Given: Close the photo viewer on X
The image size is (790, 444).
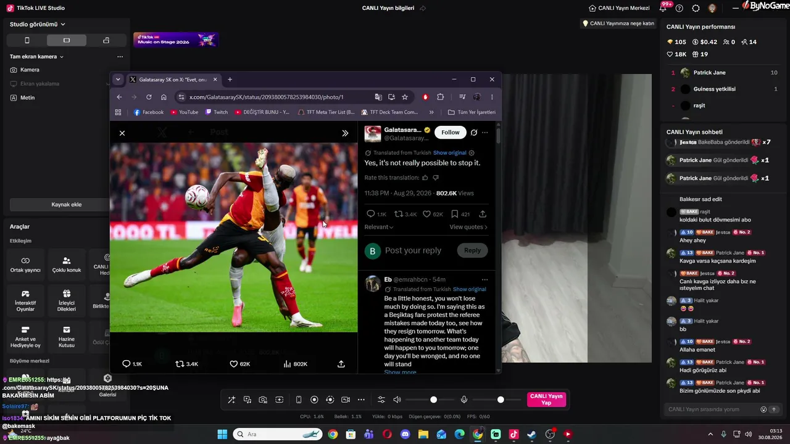Looking at the screenshot, I should (122, 133).
